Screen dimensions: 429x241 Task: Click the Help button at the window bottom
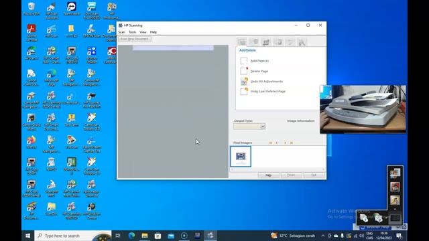(x=268, y=175)
